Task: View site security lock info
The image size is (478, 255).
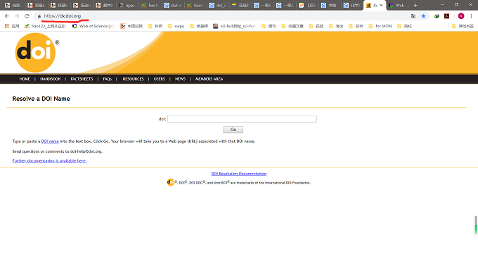Action: (x=39, y=16)
